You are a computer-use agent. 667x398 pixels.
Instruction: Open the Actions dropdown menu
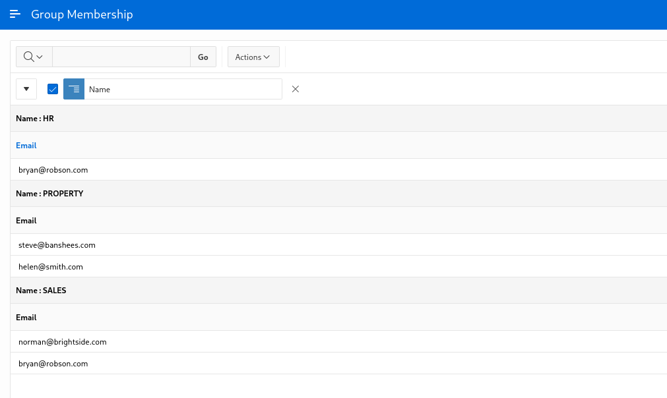[253, 57]
